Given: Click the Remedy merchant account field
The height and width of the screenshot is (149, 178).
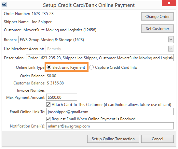Looking at the screenshot, I should 109,49.
